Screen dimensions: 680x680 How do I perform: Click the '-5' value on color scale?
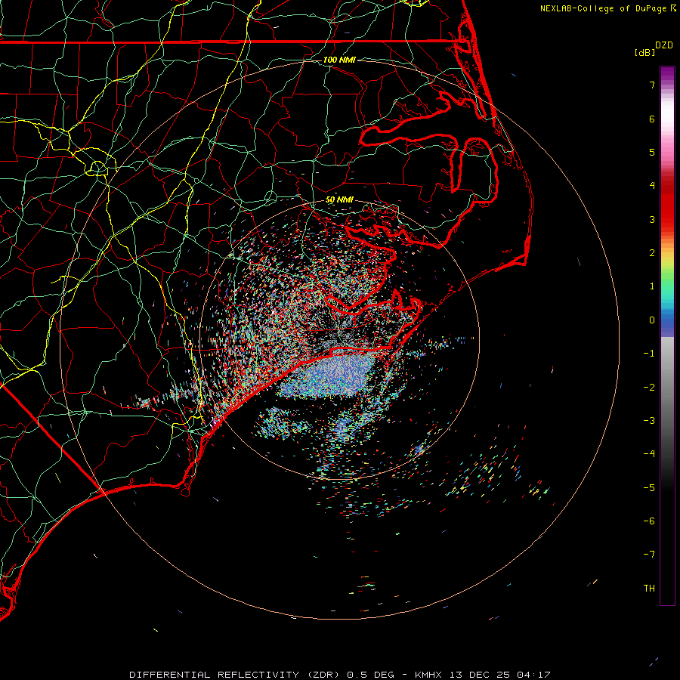pyautogui.click(x=649, y=488)
